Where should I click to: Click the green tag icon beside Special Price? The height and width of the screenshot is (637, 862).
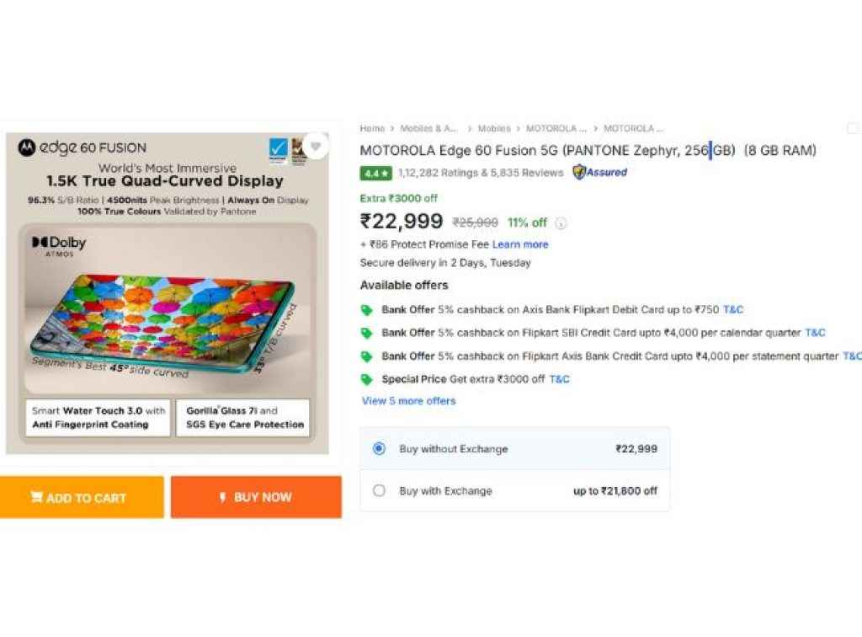pyautogui.click(x=367, y=380)
